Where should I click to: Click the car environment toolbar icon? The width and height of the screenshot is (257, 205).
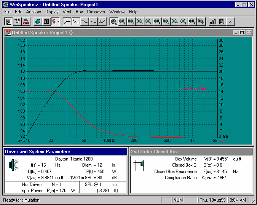(26, 21)
